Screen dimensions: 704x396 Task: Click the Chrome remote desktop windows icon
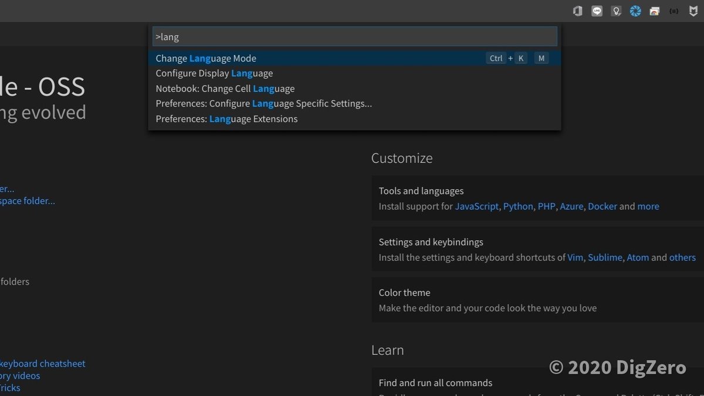point(655,11)
